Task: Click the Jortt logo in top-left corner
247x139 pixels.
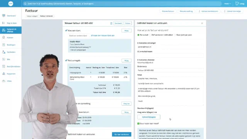Action: (x=11, y=3)
